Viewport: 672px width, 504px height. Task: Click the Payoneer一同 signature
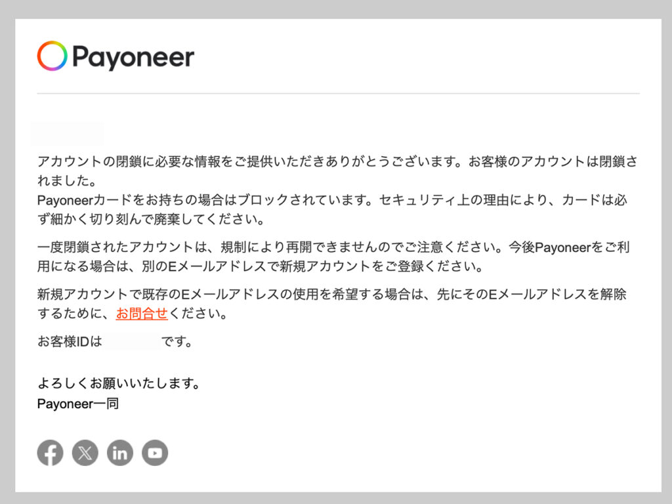pos(78,404)
